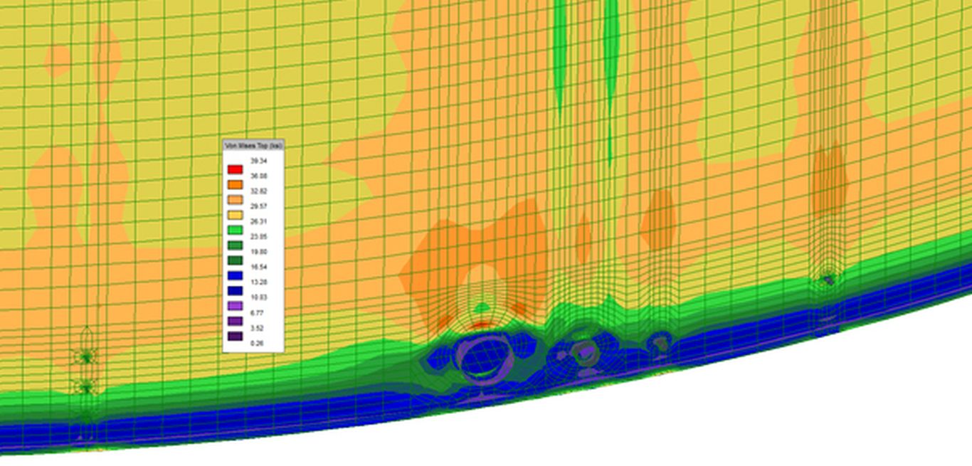Select the smallest of three adjacent openings

(660, 343)
